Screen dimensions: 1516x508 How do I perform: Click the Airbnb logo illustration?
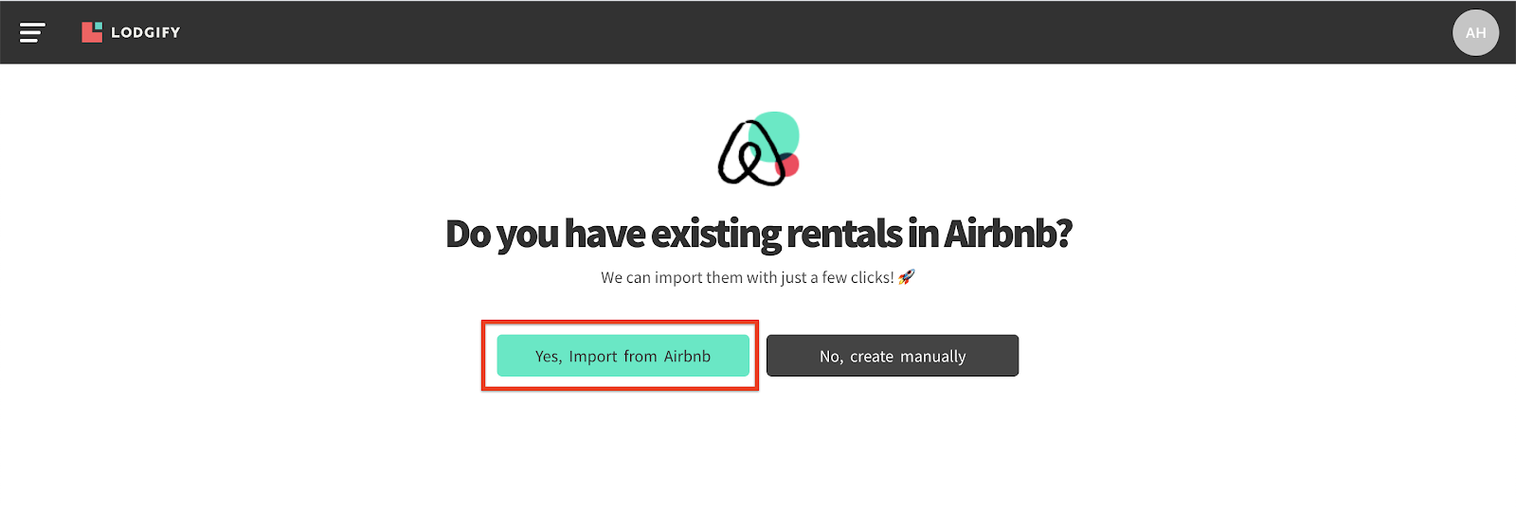pyautogui.click(x=758, y=149)
